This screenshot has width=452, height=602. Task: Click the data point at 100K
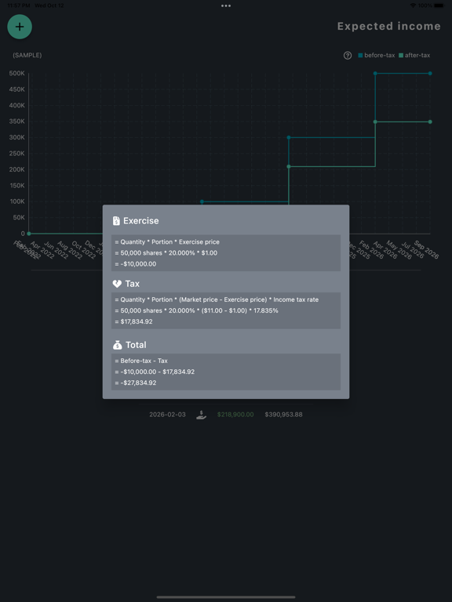coord(202,201)
